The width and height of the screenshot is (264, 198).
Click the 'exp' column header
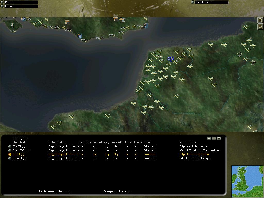pyautogui.click(x=107, y=142)
